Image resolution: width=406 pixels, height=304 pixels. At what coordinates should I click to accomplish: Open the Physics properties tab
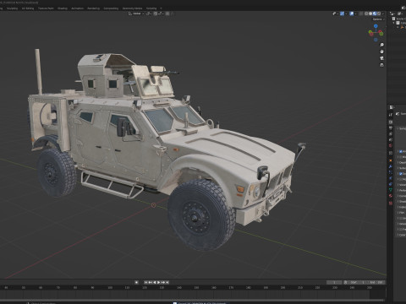[x=391, y=178]
